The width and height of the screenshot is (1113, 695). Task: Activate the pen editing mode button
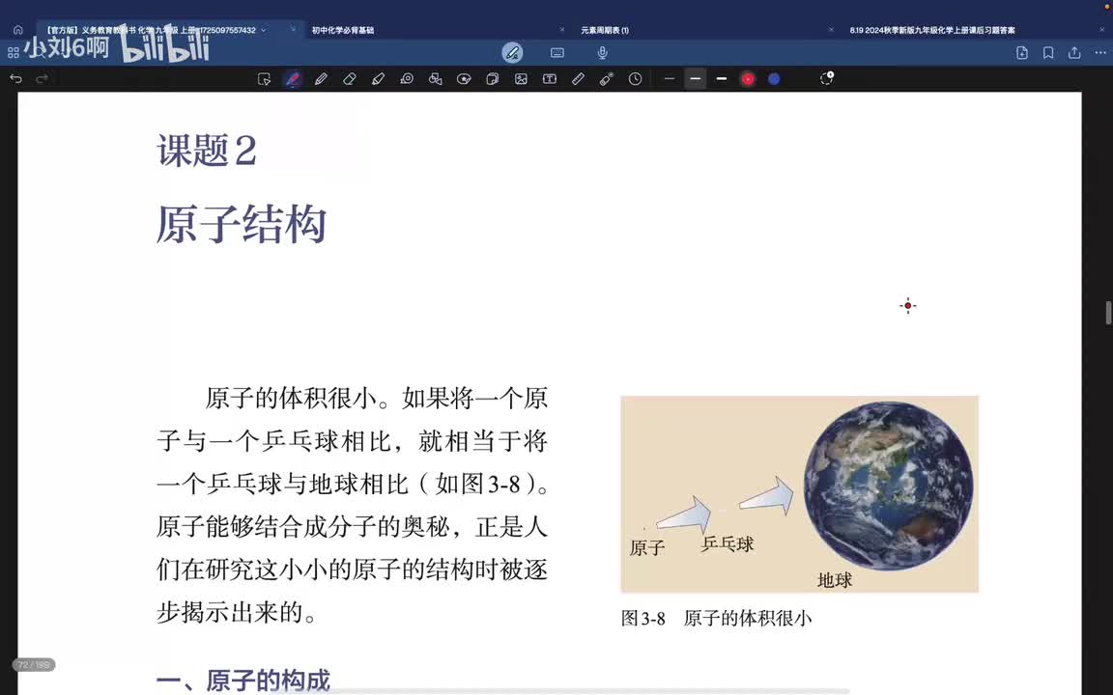click(512, 52)
